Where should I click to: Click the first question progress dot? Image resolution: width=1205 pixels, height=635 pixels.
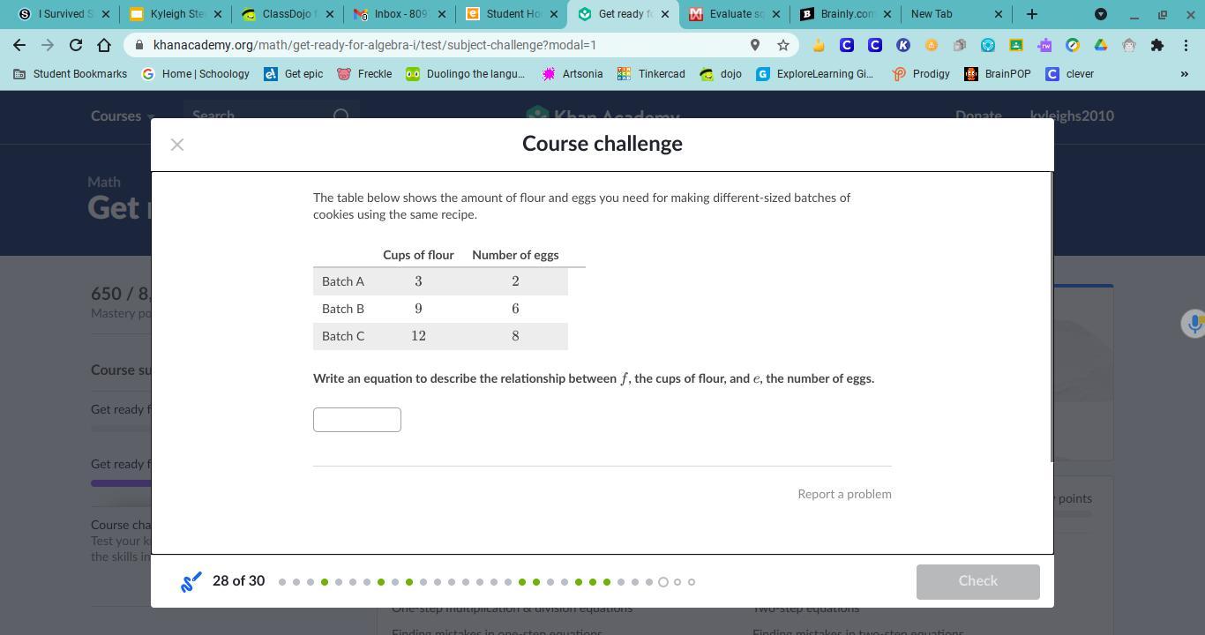tap(282, 582)
